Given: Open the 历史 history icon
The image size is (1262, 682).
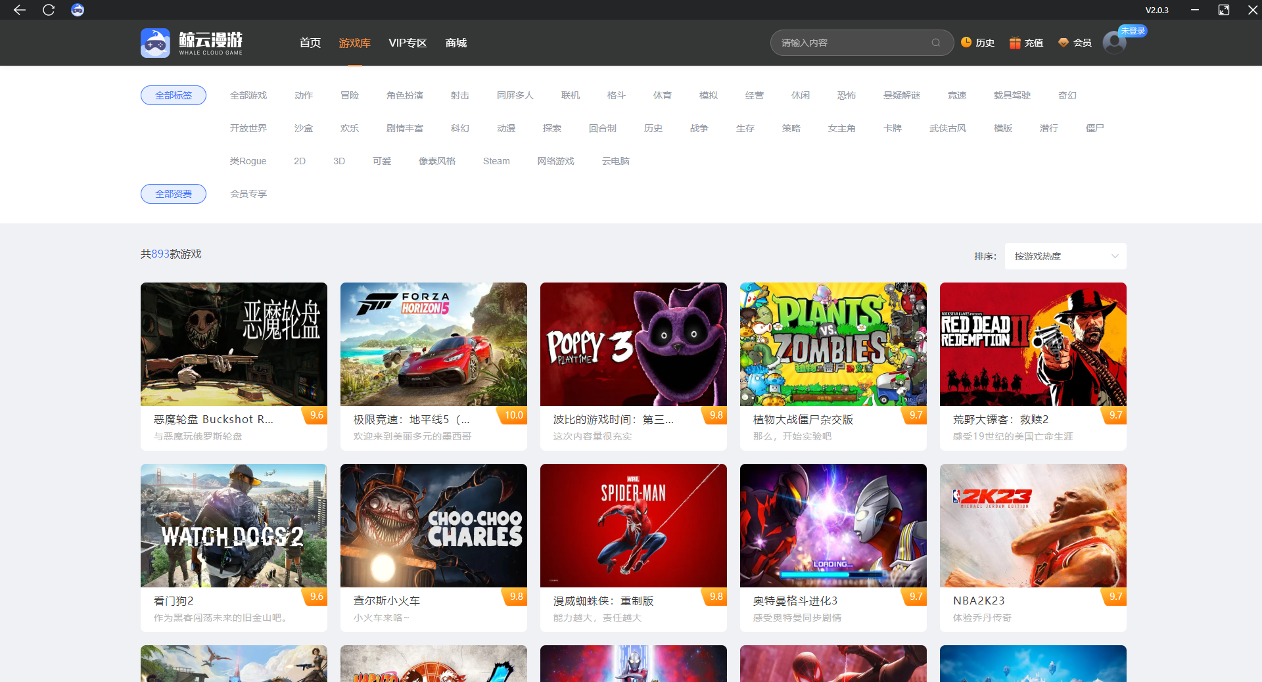Looking at the screenshot, I should pyautogui.click(x=966, y=43).
